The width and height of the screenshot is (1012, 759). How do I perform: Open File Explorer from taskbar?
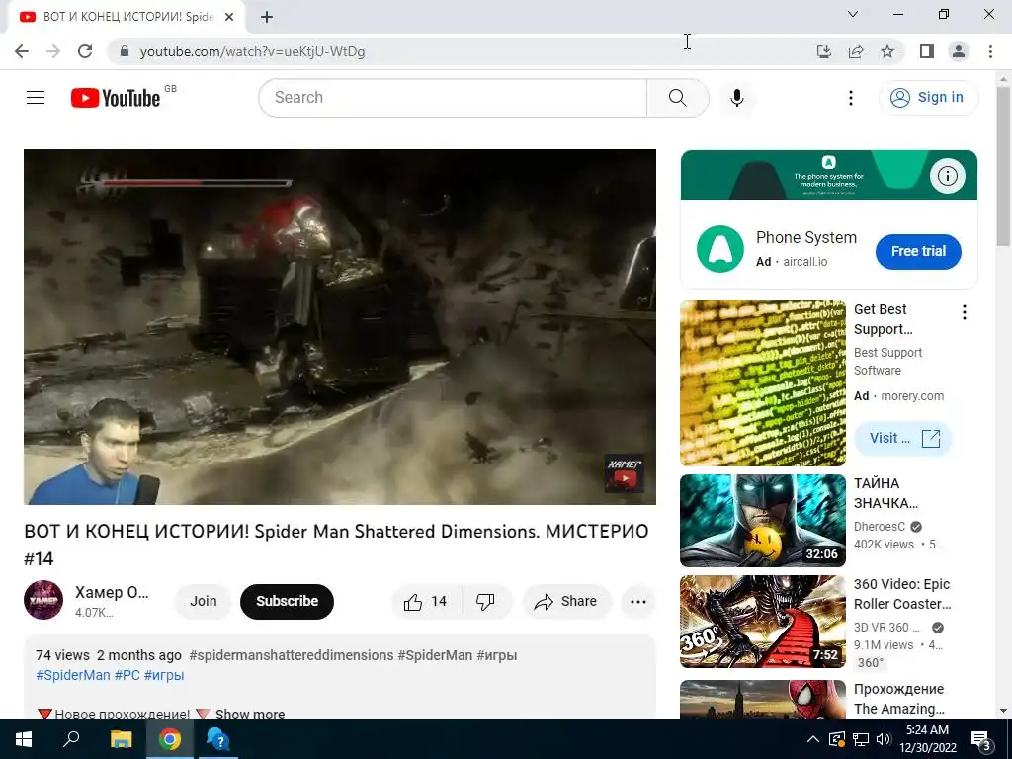coord(121,739)
